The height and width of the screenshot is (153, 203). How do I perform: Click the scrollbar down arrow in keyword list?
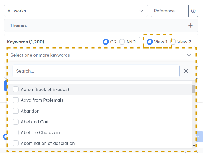[x=194, y=146]
